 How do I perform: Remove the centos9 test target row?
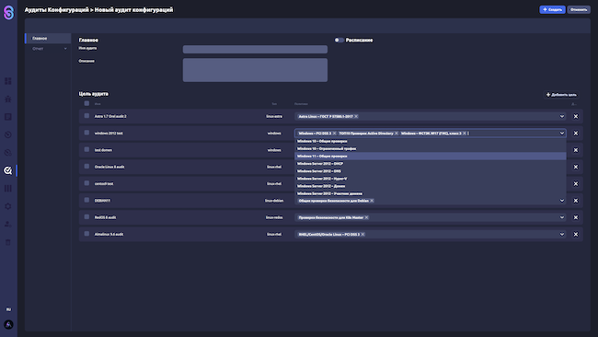point(576,183)
